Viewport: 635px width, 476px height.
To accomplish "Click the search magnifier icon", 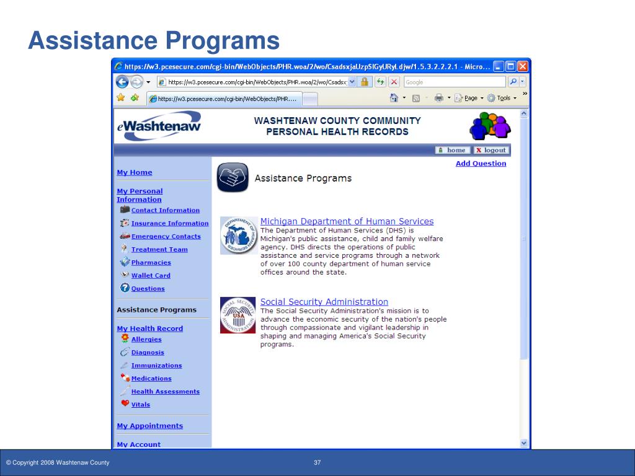I will coord(513,82).
